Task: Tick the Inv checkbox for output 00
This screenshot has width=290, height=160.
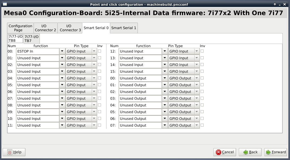Action: pos(202,78)
